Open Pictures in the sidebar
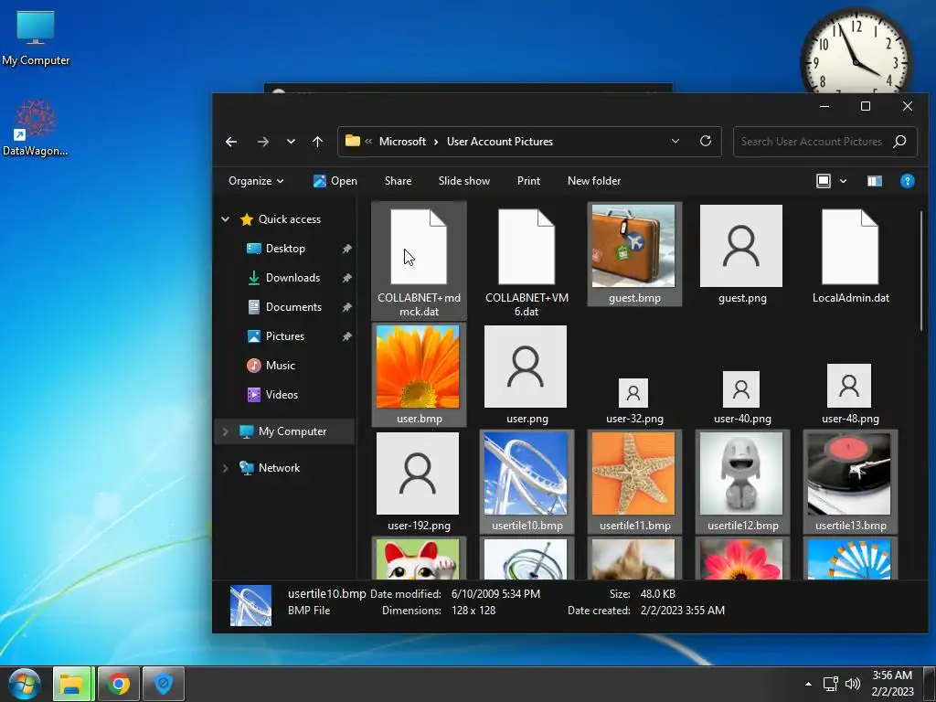This screenshot has width=936, height=702. [285, 336]
